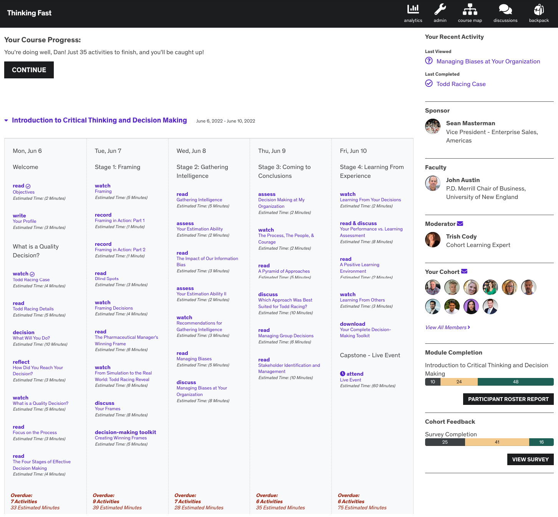Open write Your Profile activity

25,221
